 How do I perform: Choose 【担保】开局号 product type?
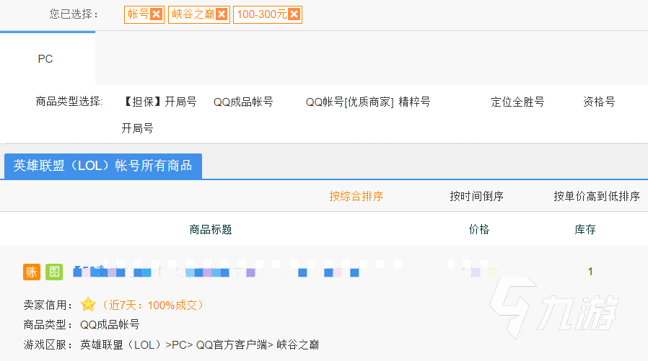pos(159,102)
